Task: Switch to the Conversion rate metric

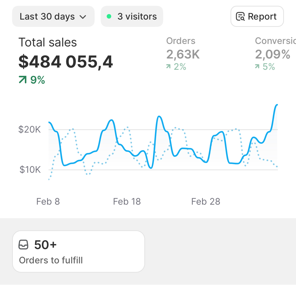Action: pos(275,41)
